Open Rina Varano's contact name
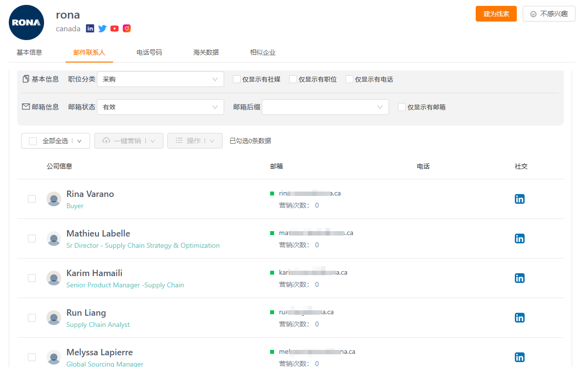Viewport: 577px width, 367px height. (x=90, y=194)
